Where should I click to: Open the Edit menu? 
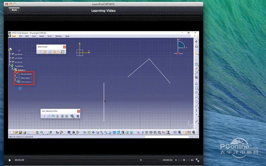27,36
